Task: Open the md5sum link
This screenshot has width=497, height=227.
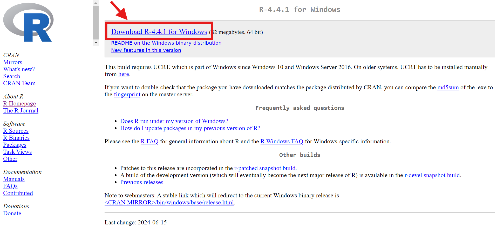Action: [448, 88]
